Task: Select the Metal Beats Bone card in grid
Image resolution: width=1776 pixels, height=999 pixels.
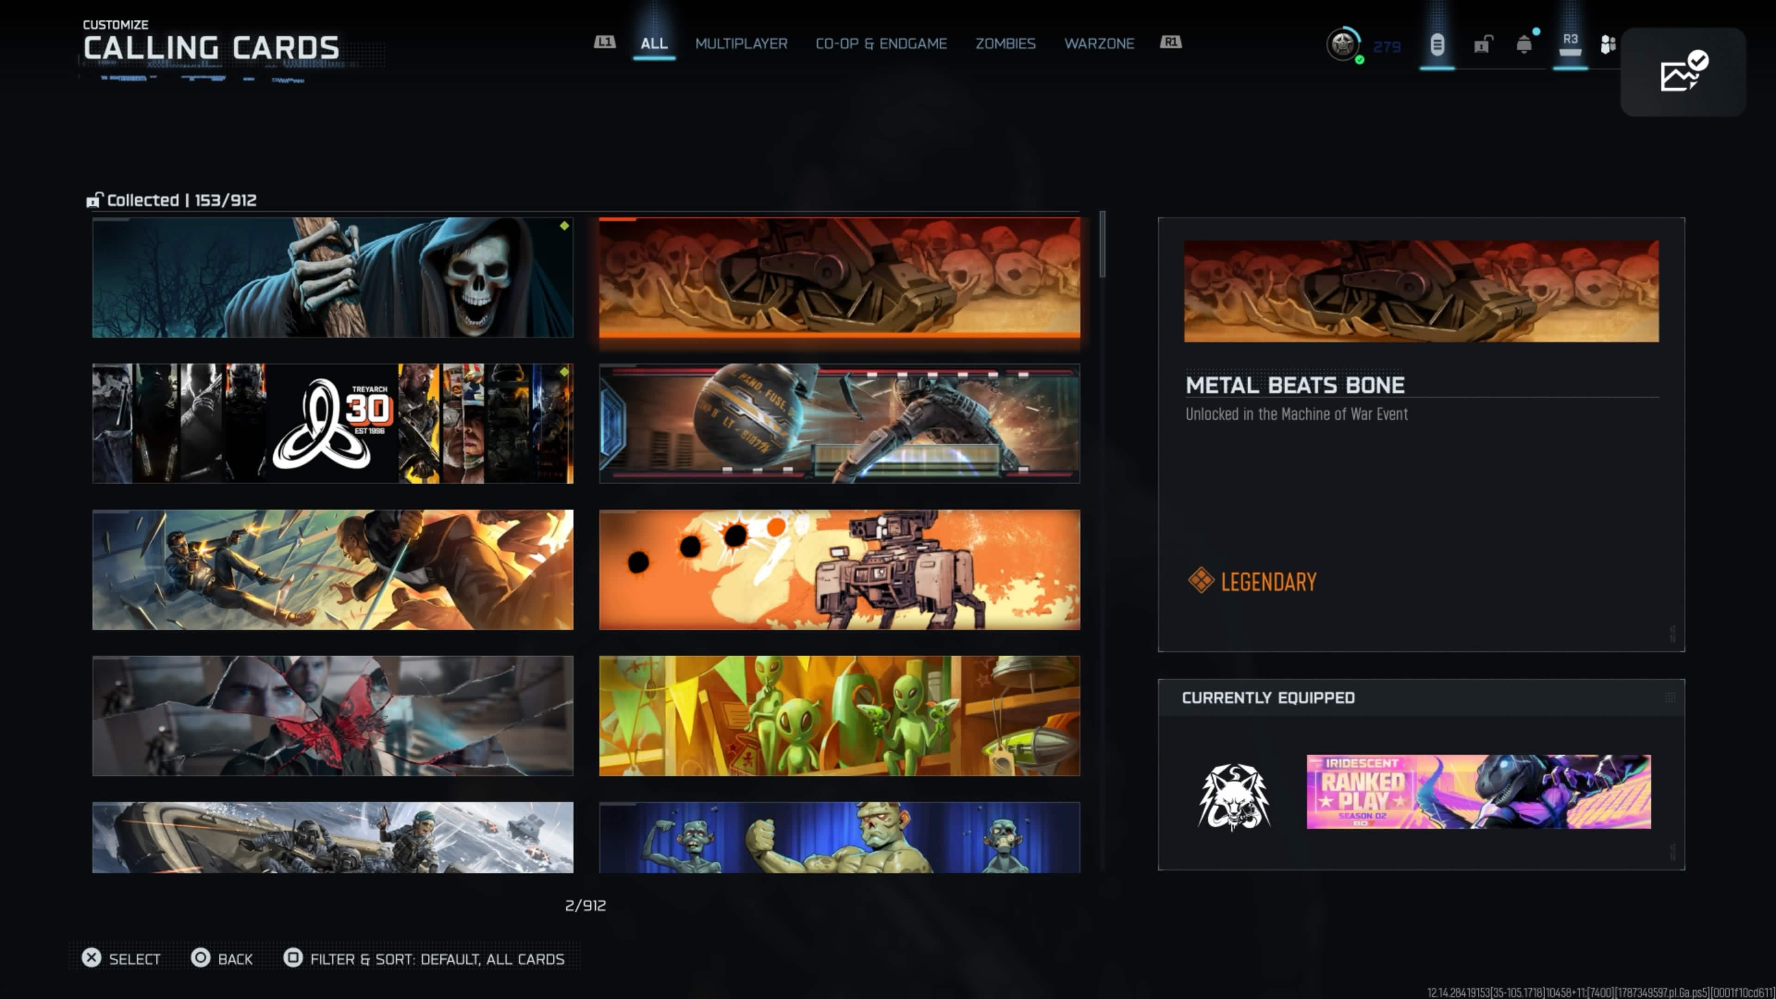Action: pyautogui.click(x=839, y=277)
